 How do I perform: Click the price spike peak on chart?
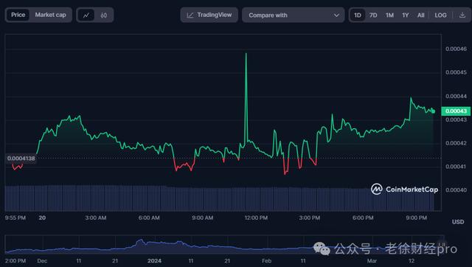tap(246, 54)
